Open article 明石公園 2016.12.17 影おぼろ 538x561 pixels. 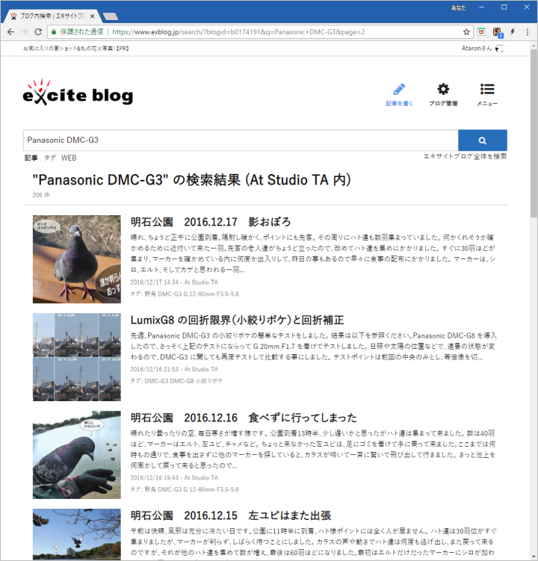(x=211, y=222)
